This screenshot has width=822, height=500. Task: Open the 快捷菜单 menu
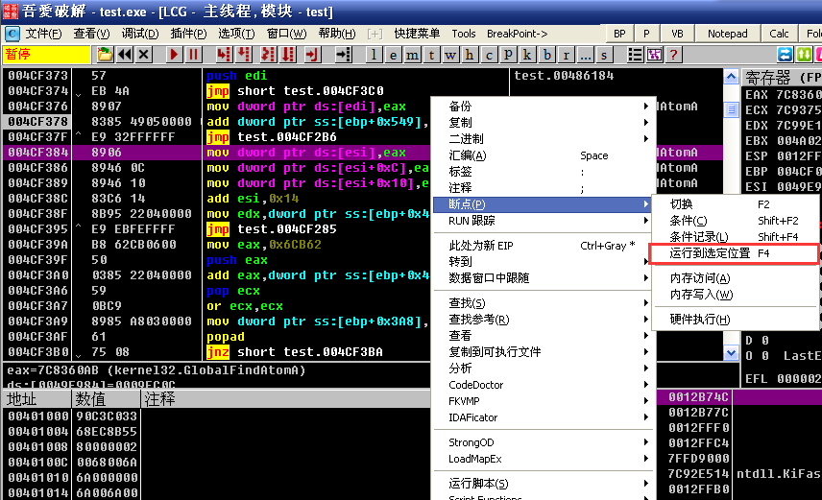pos(417,34)
